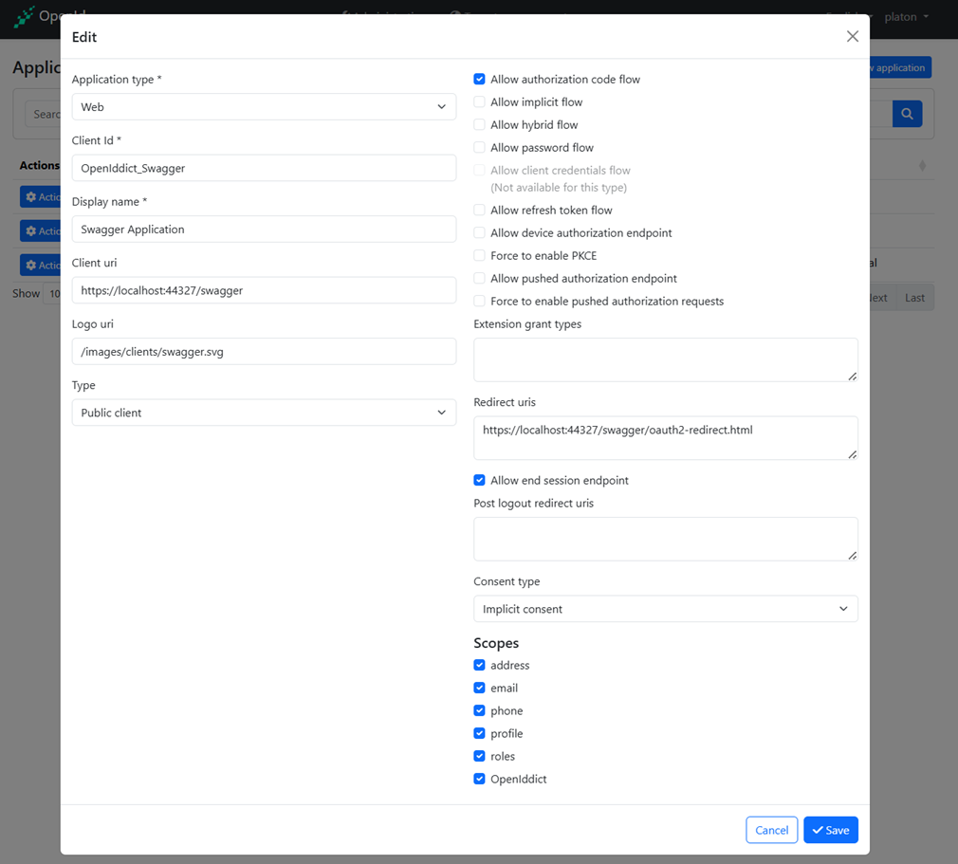Cancel the edit dialog

771,830
